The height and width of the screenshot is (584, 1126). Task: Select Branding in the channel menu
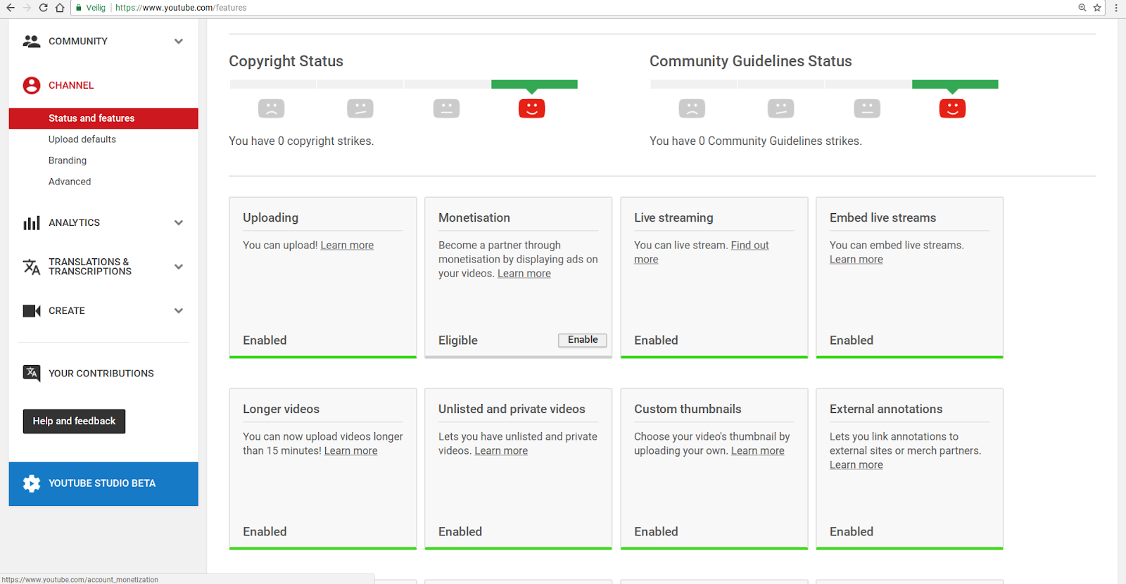tap(68, 160)
